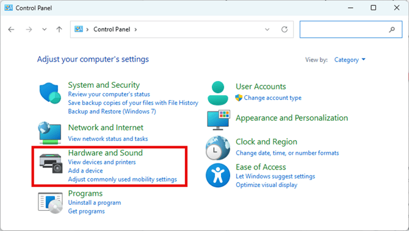This screenshot has height=231, width=409.
Task: Select Change account type link
Action: [x=273, y=98]
